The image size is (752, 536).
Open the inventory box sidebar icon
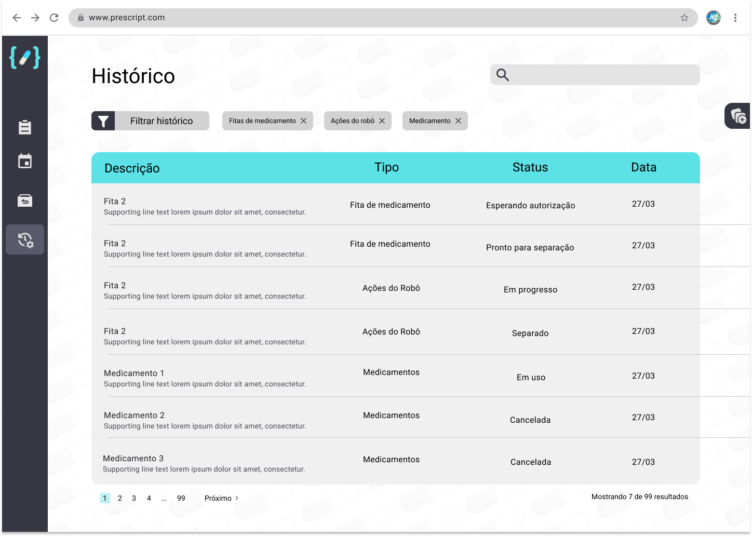(x=25, y=200)
